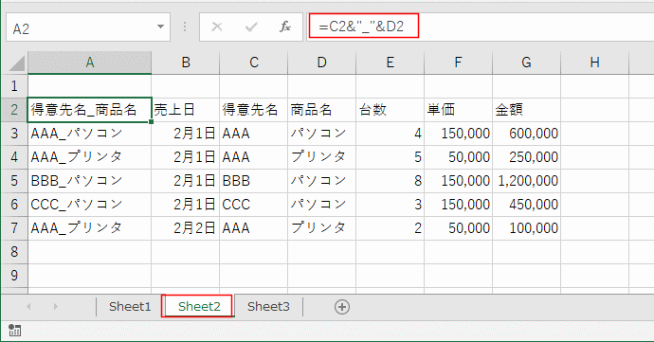Select row 5 header
The image size is (654, 342).
(x=14, y=181)
